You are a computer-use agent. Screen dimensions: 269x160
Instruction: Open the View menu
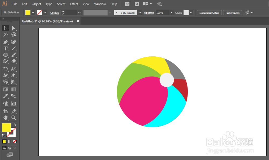click(x=86, y=4)
